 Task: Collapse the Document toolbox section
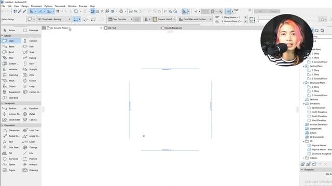[2, 125]
